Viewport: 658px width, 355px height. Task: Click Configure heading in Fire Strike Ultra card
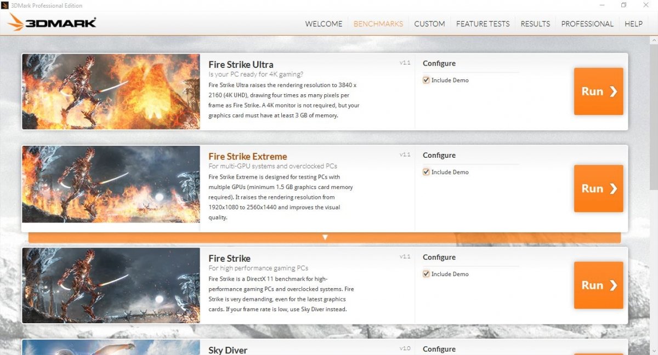439,64
